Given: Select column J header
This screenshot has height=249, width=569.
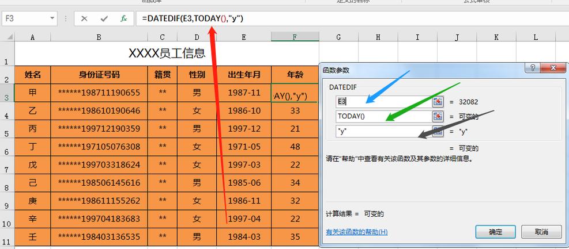Looking at the screenshot, I should [457, 37].
